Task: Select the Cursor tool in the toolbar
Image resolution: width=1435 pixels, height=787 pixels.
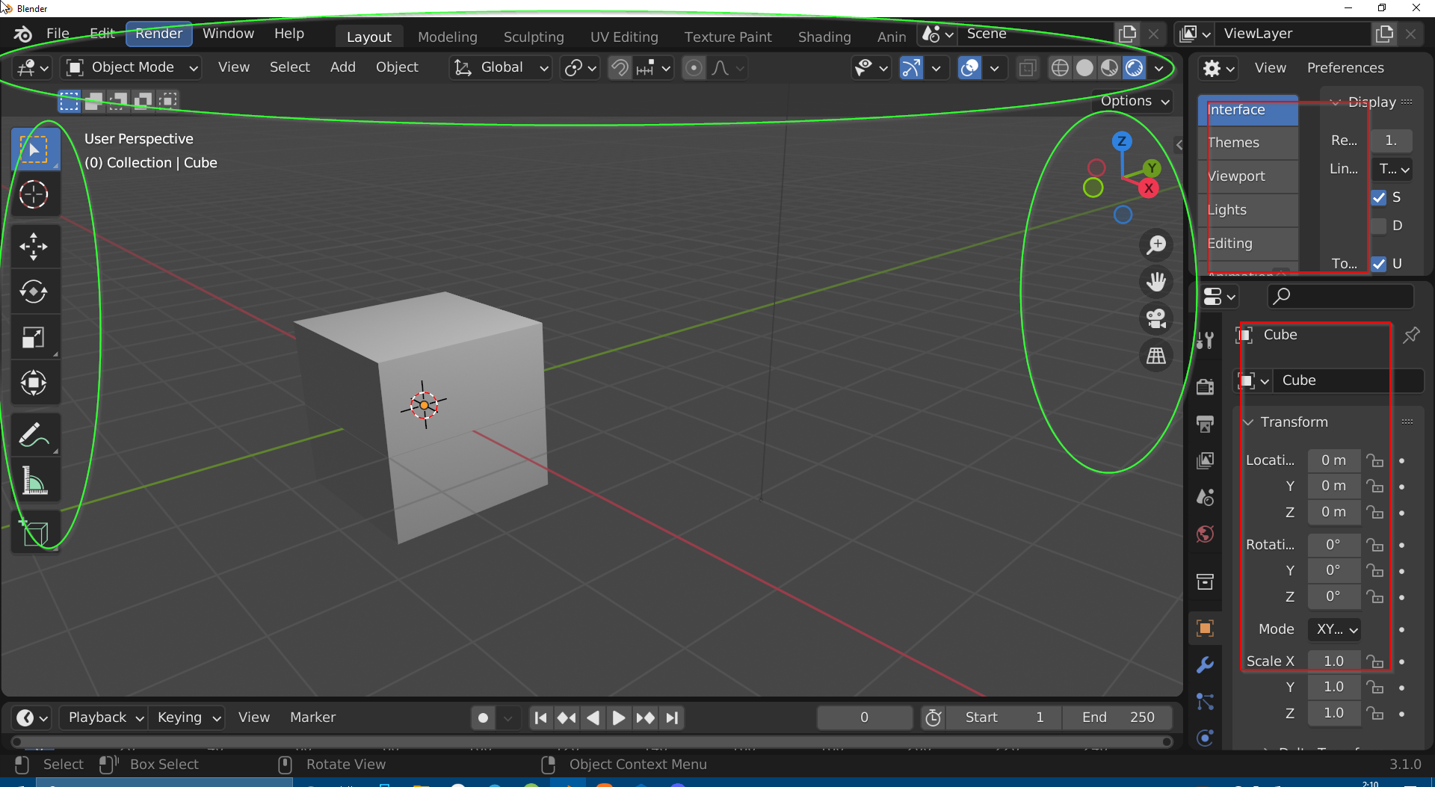Action: pos(34,195)
